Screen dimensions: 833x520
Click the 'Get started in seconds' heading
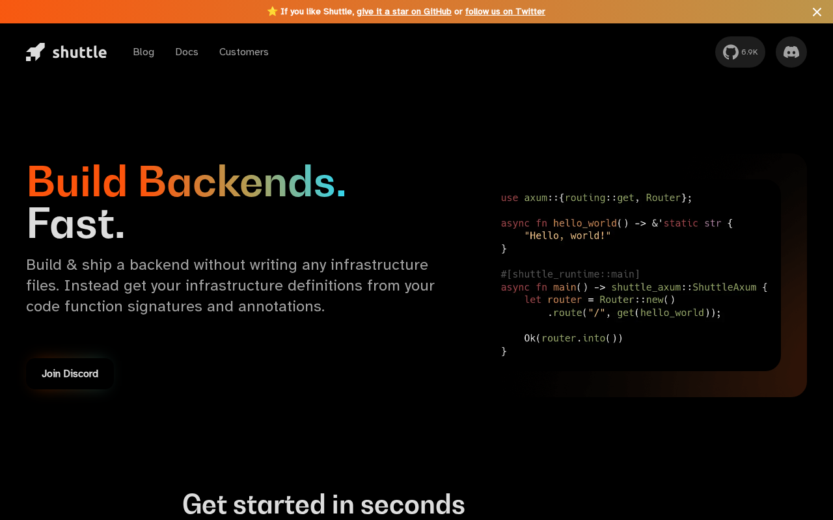click(x=323, y=504)
